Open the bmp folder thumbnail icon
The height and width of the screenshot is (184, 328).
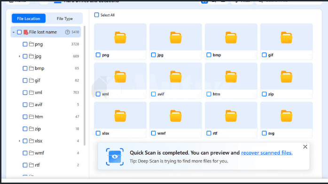pos(231,38)
